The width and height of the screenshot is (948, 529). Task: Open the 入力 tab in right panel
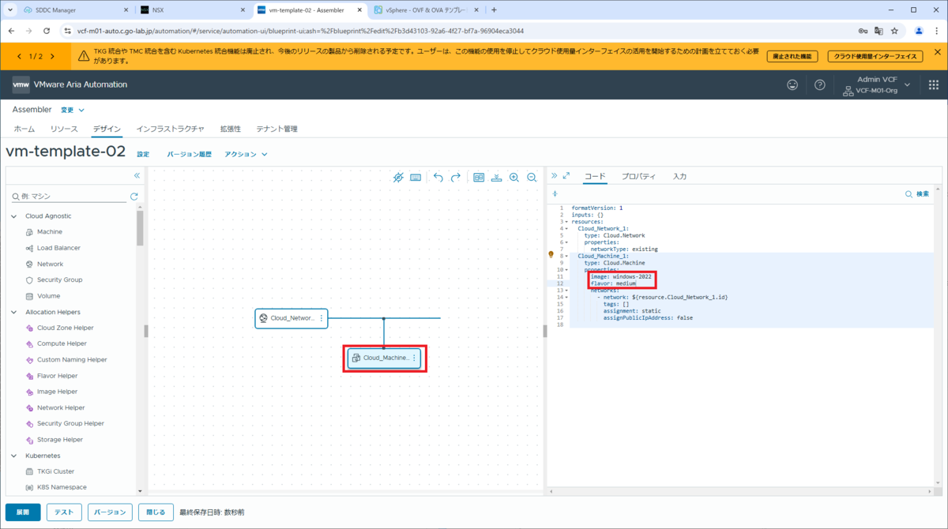tap(679, 176)
